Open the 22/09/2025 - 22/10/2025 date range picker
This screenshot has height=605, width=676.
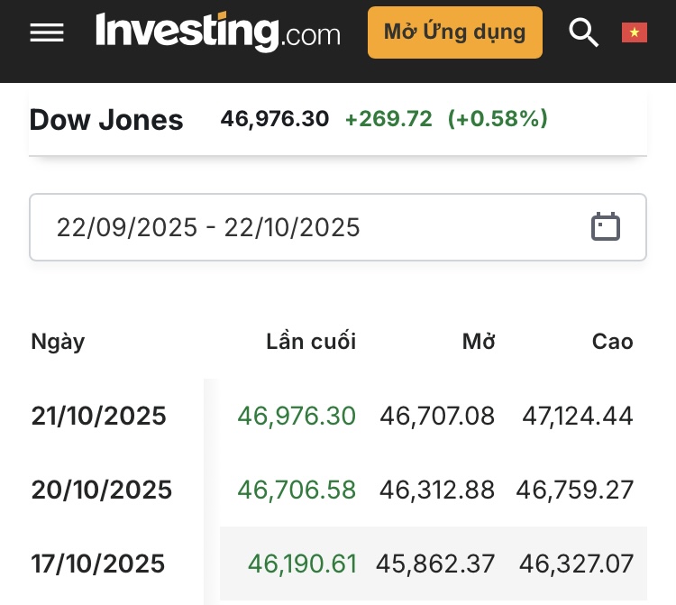point(306,227)
